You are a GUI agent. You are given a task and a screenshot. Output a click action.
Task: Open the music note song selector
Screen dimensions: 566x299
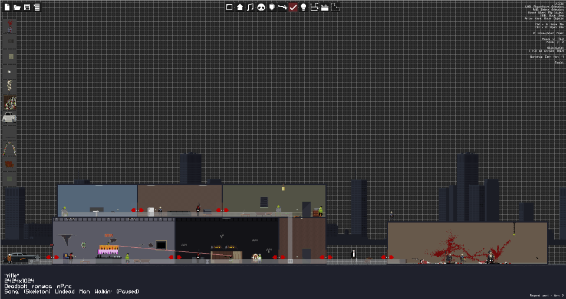tap(250, 7)
